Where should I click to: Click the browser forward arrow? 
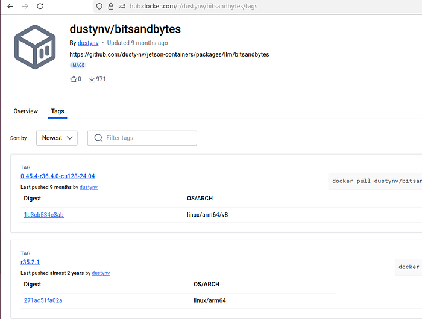(x=25, y=6)
